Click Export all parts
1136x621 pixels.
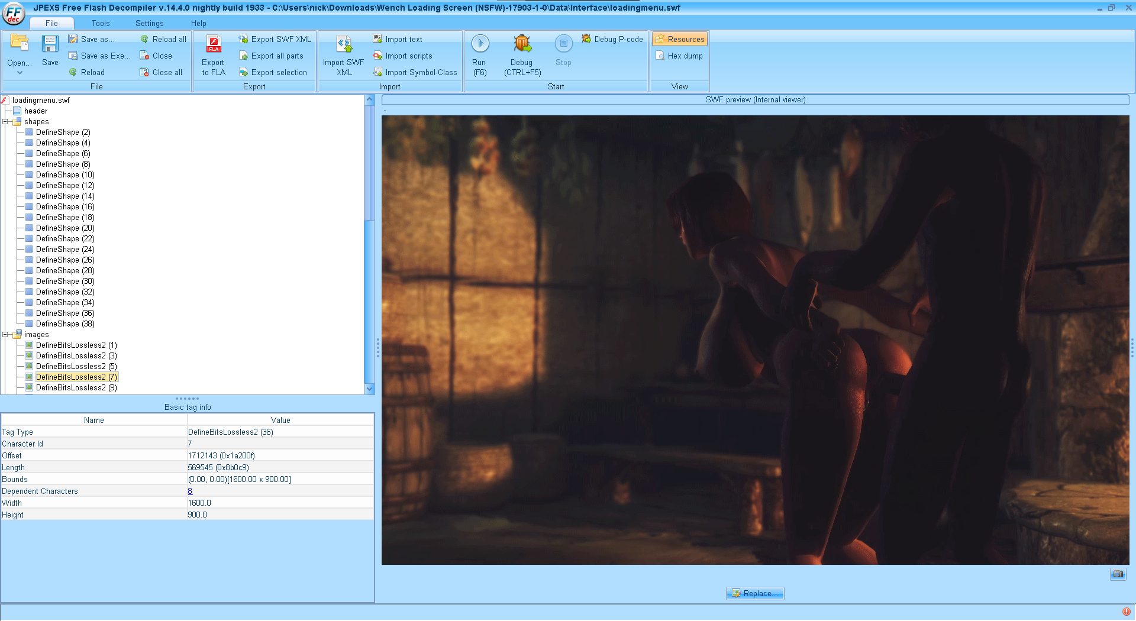tap(271, 56)
